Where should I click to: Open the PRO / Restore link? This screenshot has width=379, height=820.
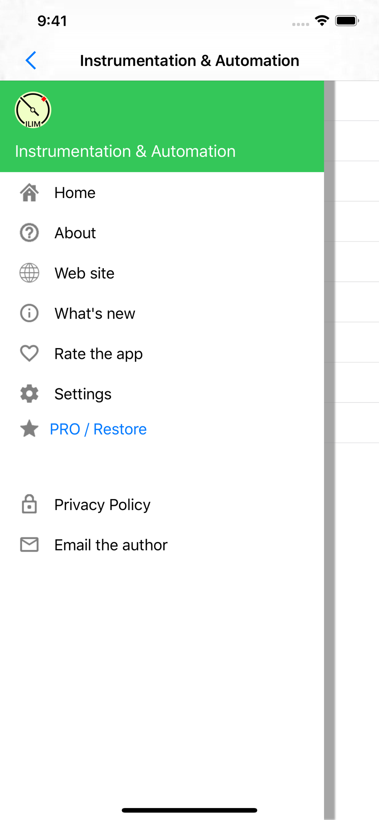(x=98, y=429)
